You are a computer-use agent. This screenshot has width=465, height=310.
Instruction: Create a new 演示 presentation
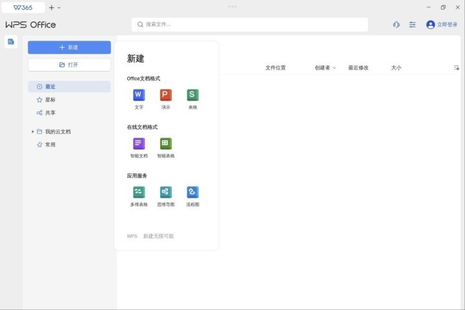166,99
